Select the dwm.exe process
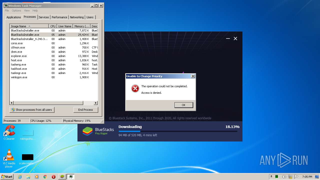The width and height of the screenshot is (320, 180). click(x=54, y=52)
